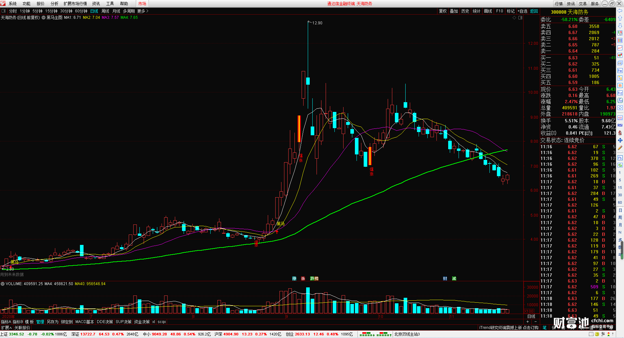Click the Fi2 sidebar icon

620,93
